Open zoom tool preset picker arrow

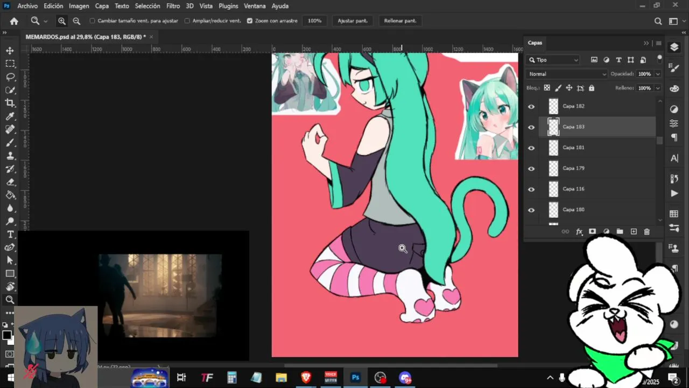click(x=45, y=21)
